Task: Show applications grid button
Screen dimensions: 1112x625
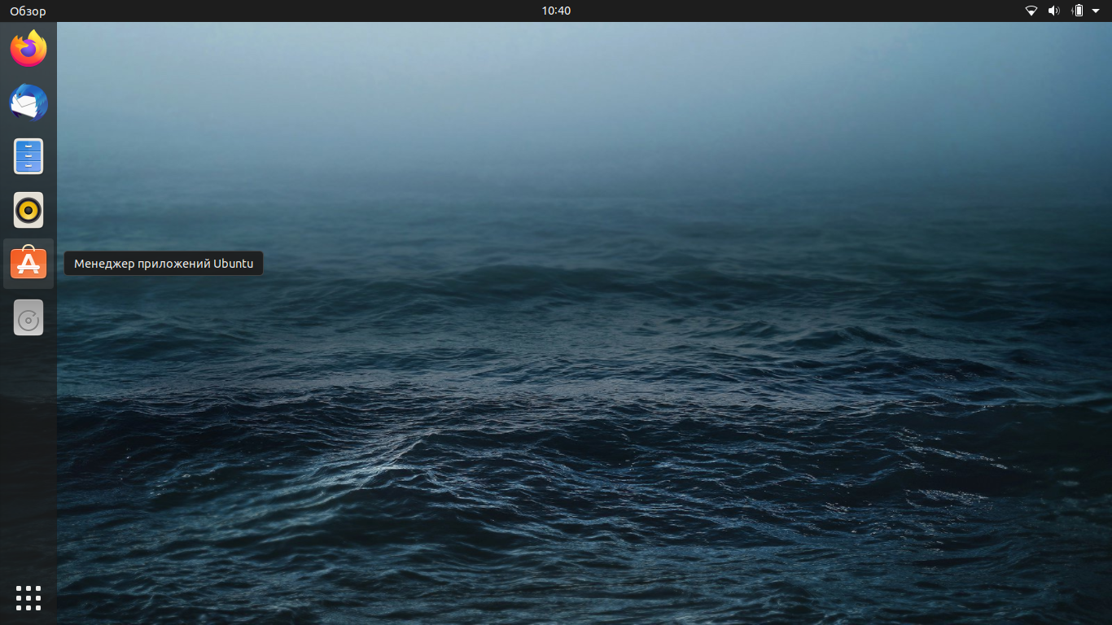Action: click(28, 597)
